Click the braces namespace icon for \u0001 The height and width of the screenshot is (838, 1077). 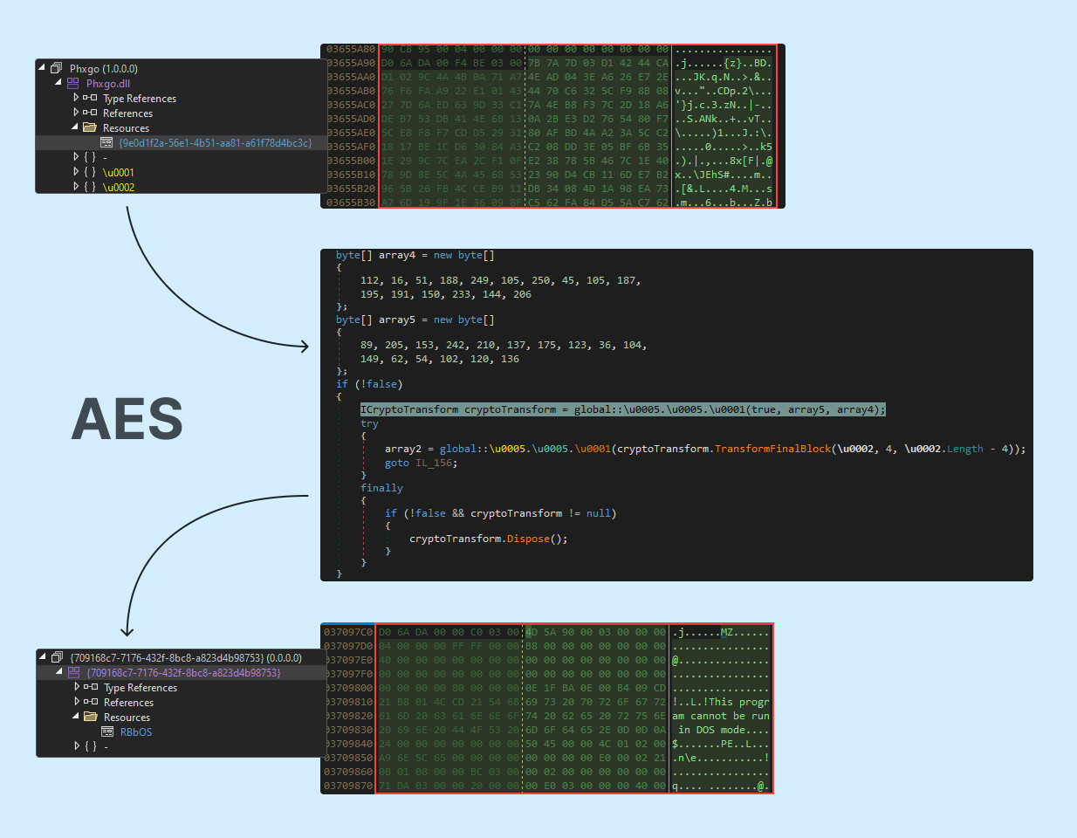point(90,172)
